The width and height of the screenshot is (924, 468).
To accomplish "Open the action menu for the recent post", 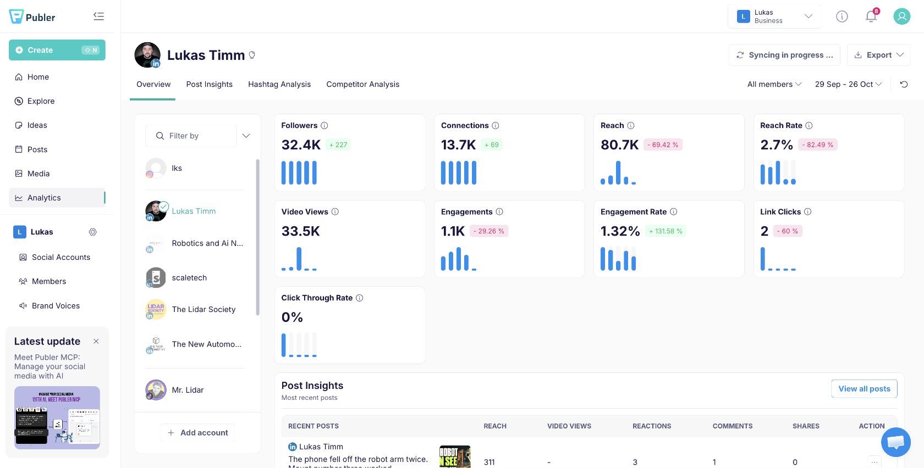I will click(875, 462).
